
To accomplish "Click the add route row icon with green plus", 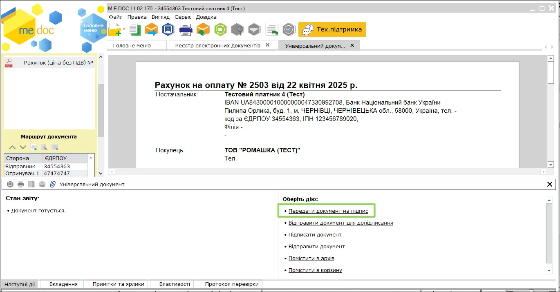I will [34, 147].
